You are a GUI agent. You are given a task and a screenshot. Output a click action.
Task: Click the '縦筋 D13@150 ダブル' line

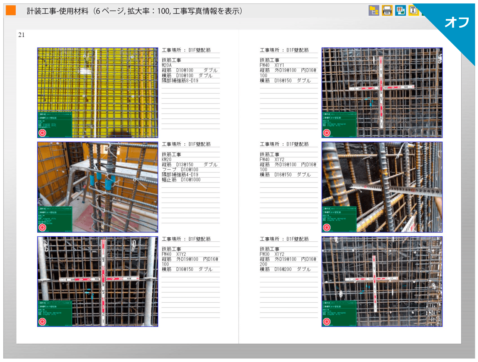(x=190, y=165)
